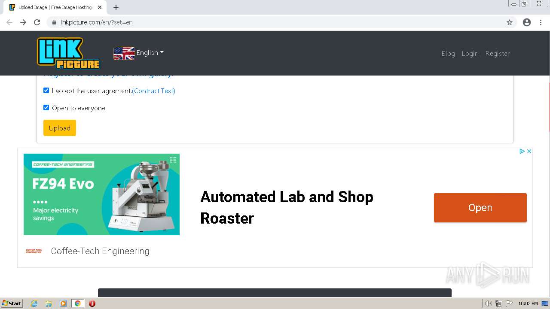
Task: Click the Coffee-Tech Engineering advertiser name
Action: point(100,251)
